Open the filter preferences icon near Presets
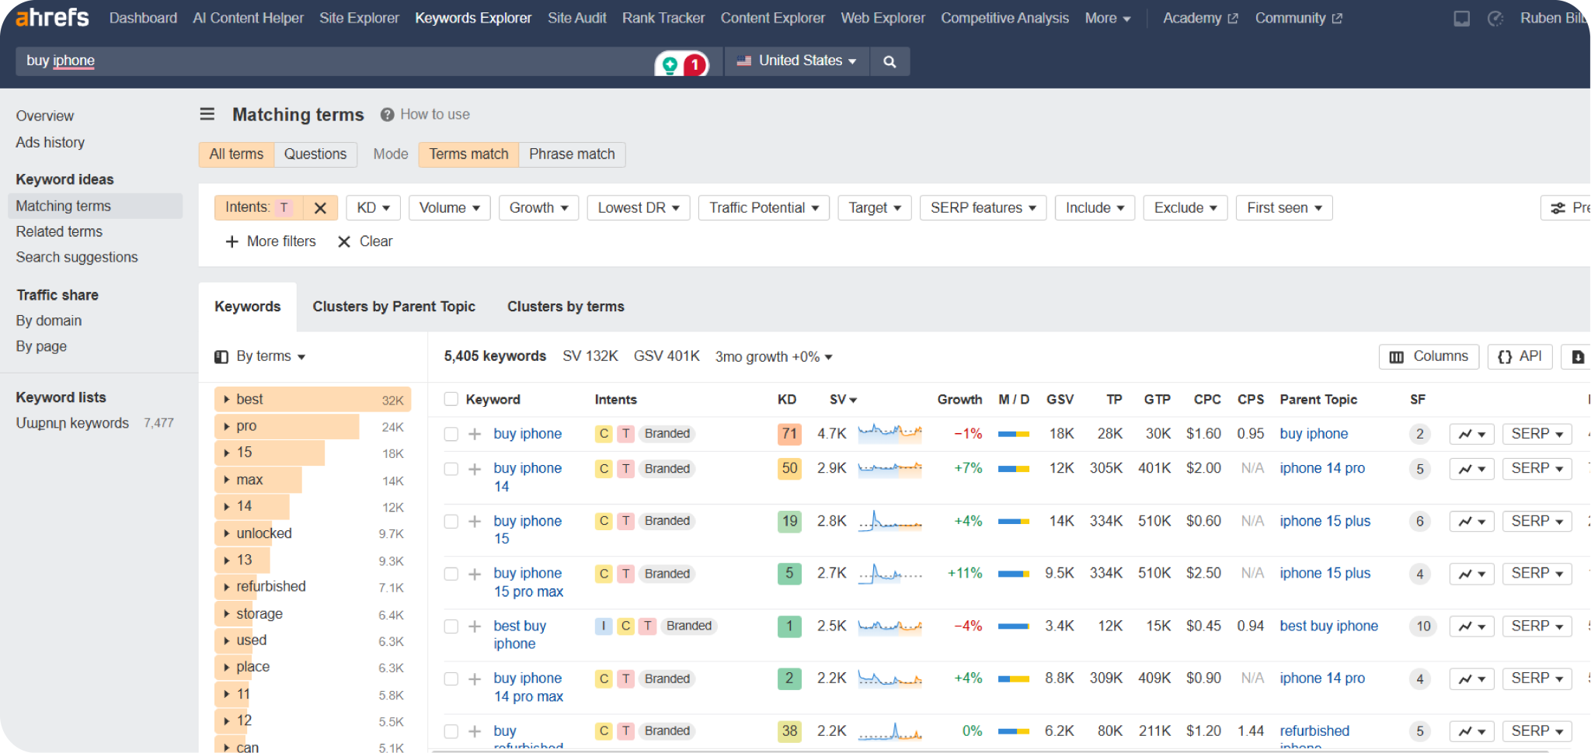The width and height of the screenshot is (1591, 753). coord(1558,207)
